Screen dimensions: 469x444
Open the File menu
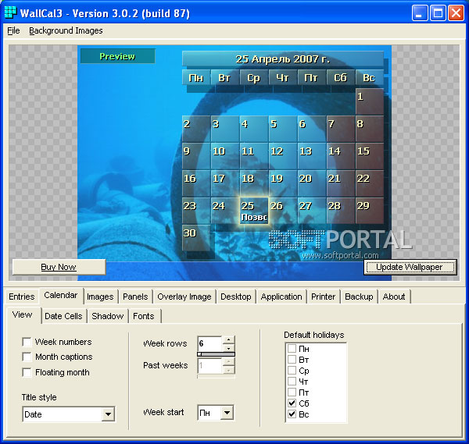[13, 30]
